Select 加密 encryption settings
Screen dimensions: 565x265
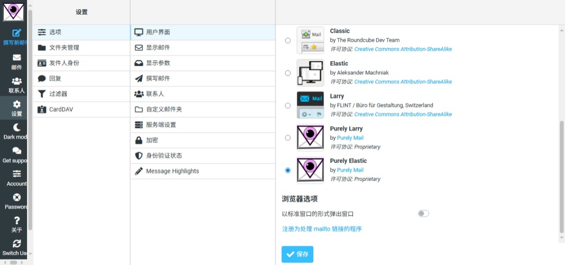(x=203, y=140)
